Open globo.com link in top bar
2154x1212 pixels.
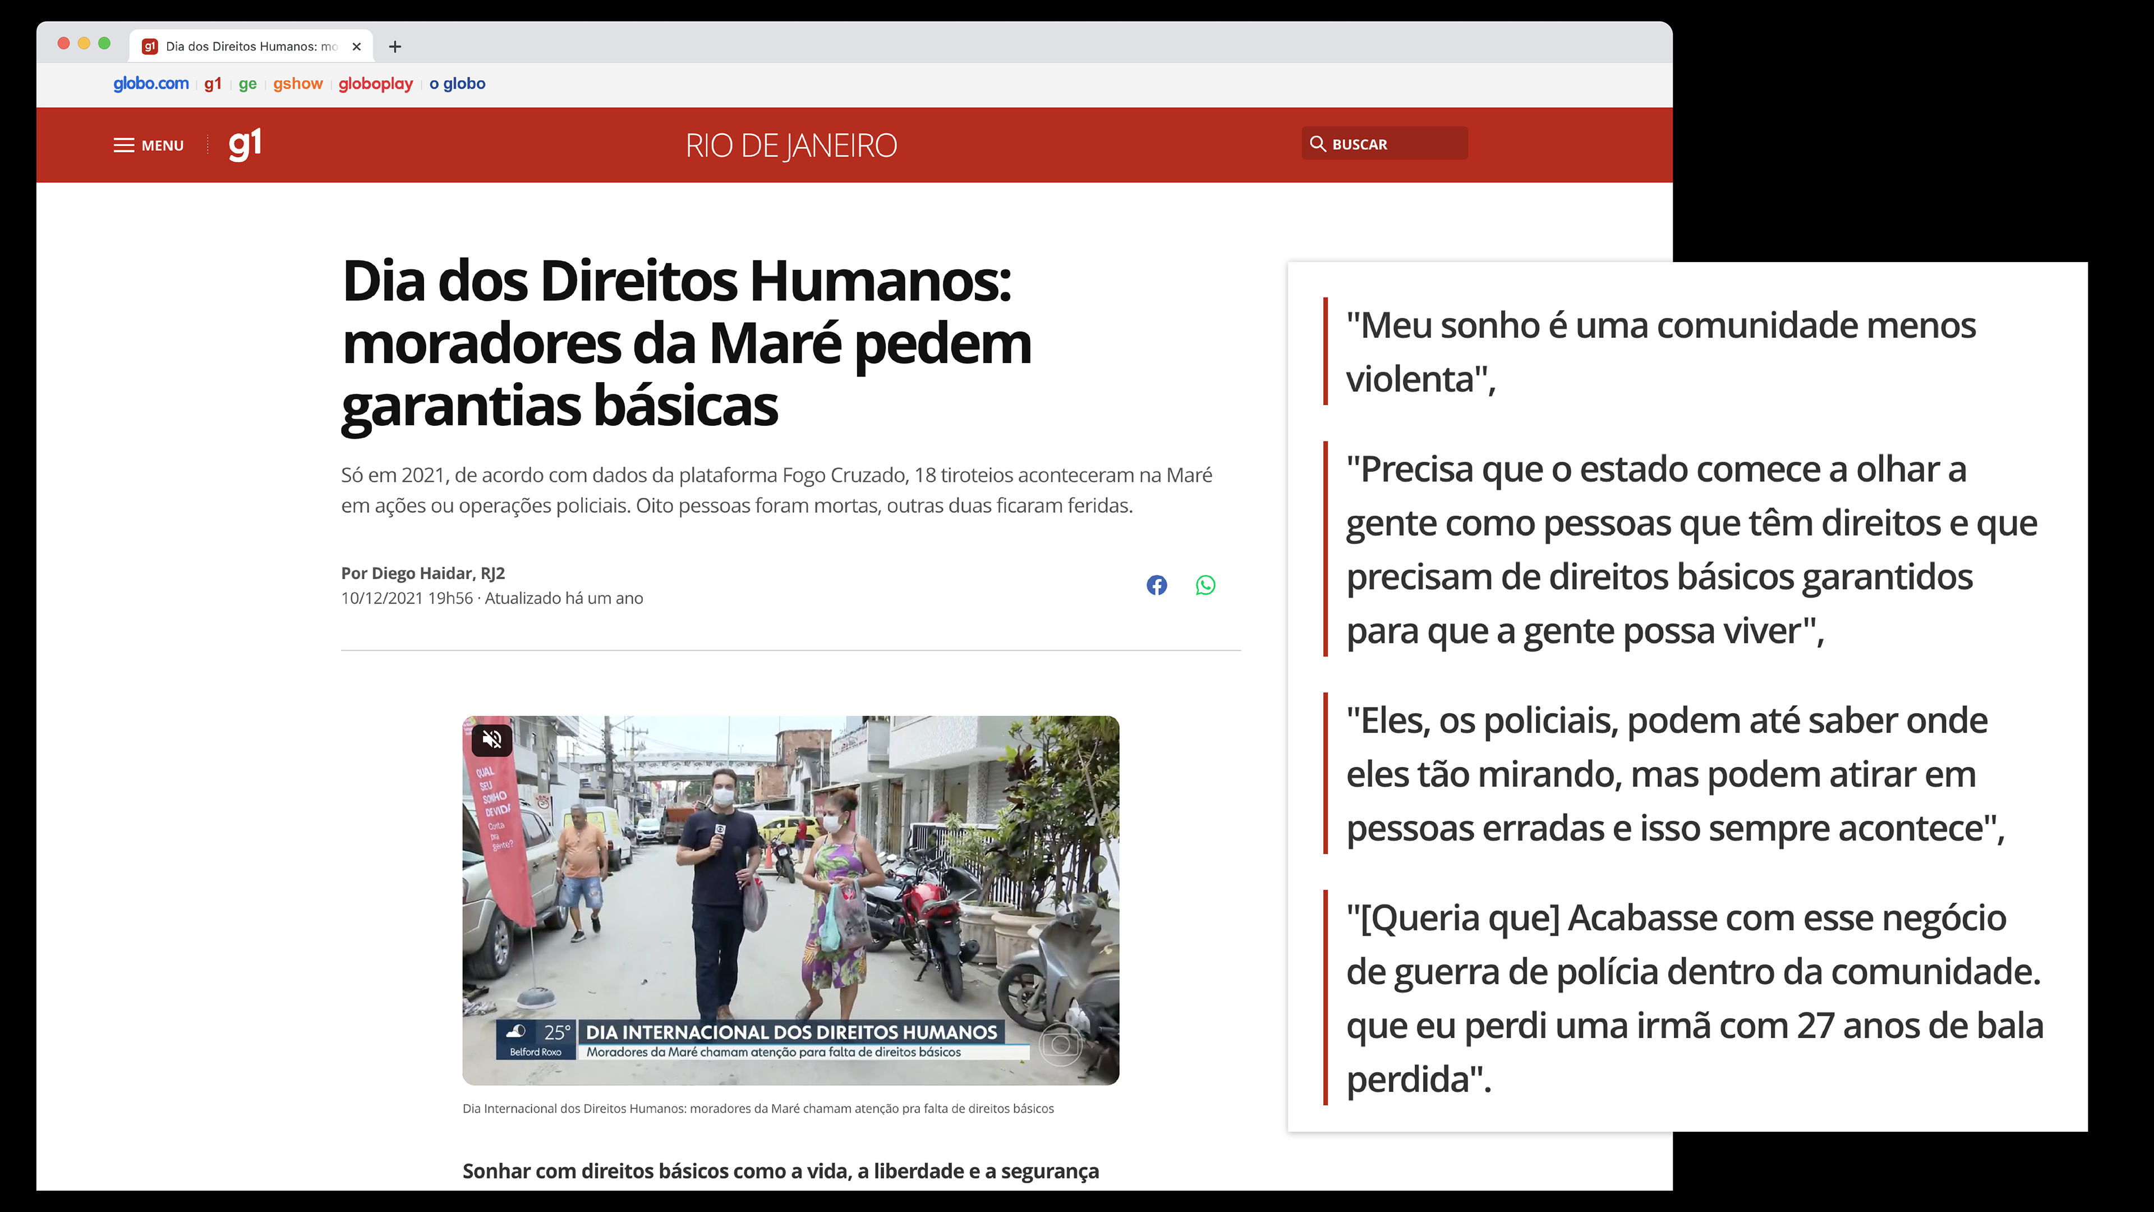(x=150, y=84)
